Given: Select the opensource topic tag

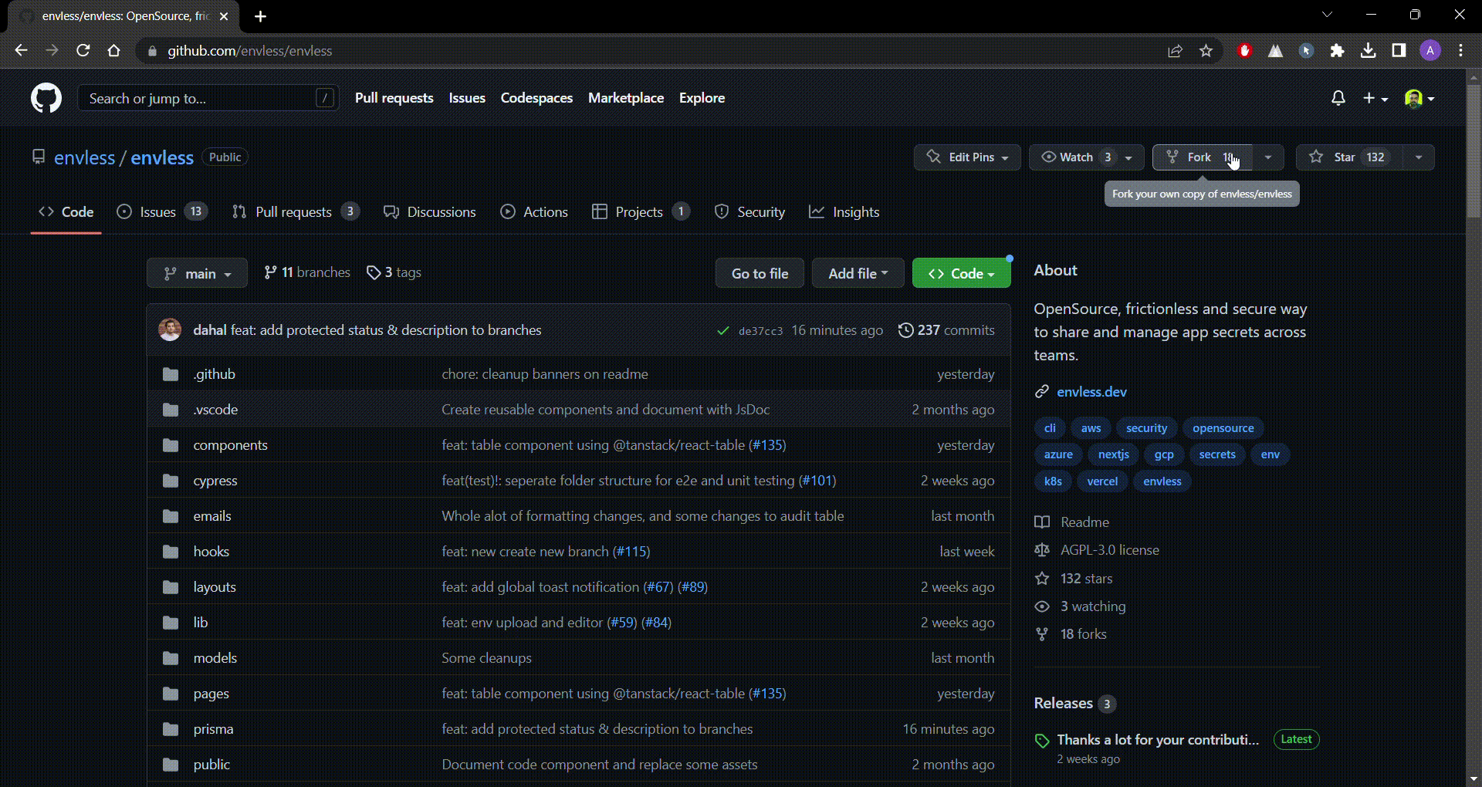Looking at the screenshot, I should tap(1223, 428).
